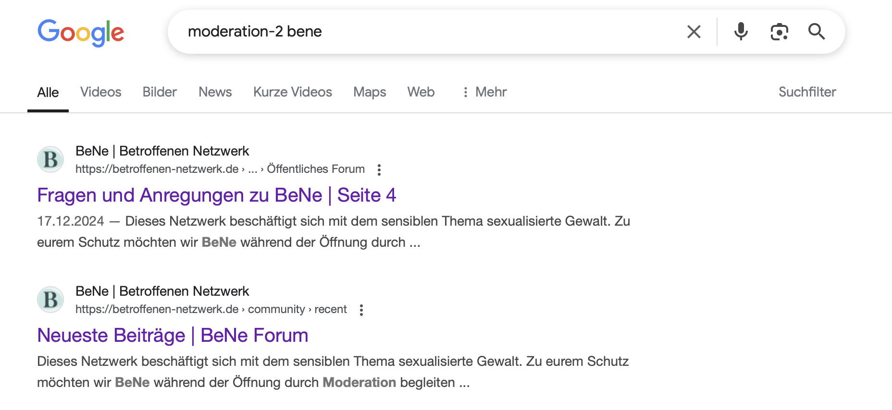Click the Google logo
The height and width of the screenshot is (410, 892).
coord(81,33)
